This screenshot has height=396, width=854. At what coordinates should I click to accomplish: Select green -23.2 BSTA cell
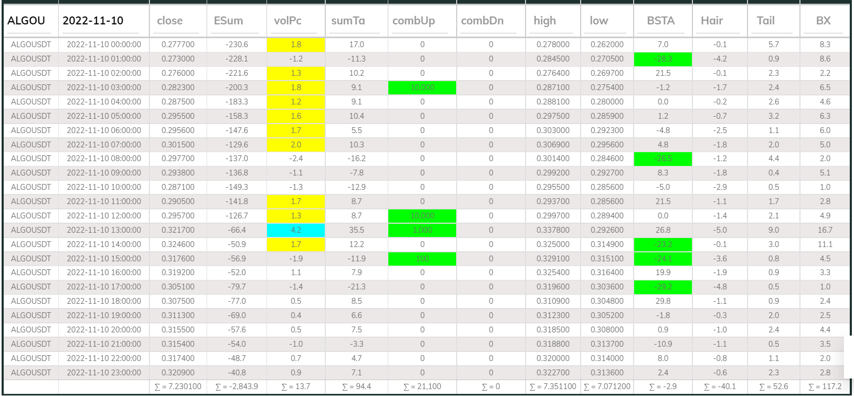click(663, 244)
